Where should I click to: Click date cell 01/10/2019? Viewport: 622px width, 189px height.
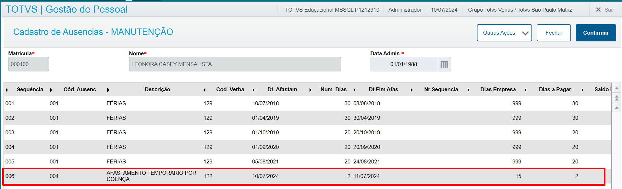[265, 132]
